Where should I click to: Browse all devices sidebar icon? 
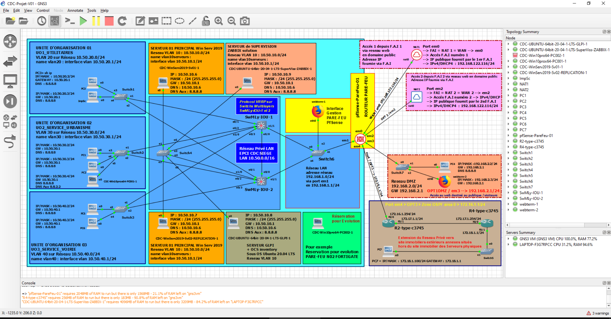pos(10,121)
